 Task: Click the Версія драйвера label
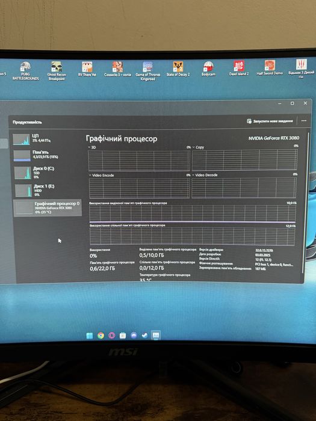point(211,250)
